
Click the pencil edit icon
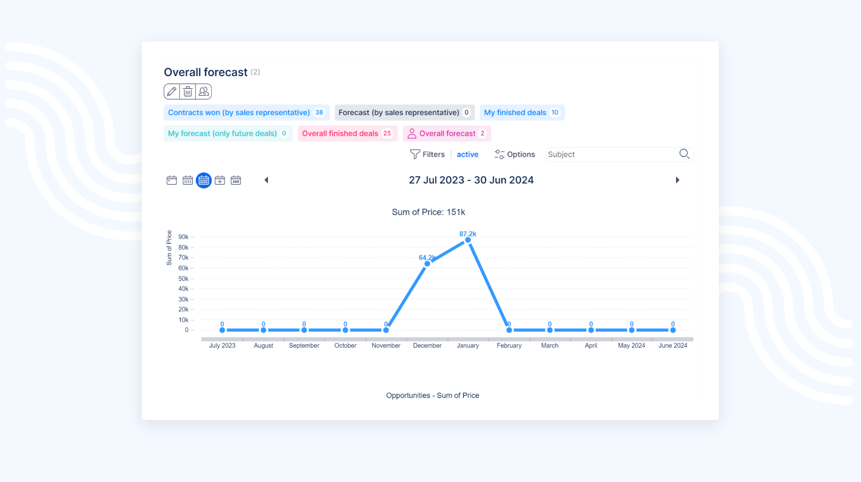pyautogui.click(x=172, y=91)
